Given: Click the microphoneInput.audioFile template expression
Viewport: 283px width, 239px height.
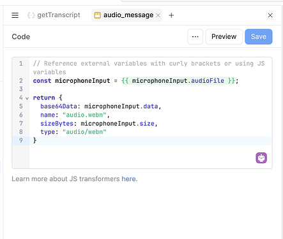Looking at the screenshot, I should coord(178,81).
